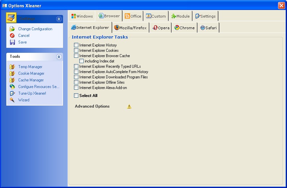Viewport: 287px width, 188px height.
Task: Switch to the Chrome sub-tab
Action: 184,28
